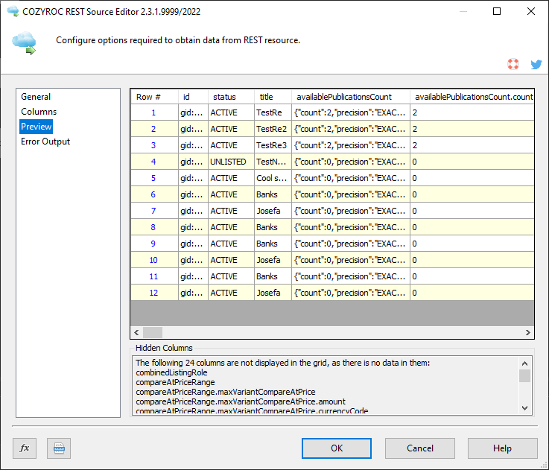The image size is (549, 470).
Task: Click the fx expression button
Action: coord(25,448)
